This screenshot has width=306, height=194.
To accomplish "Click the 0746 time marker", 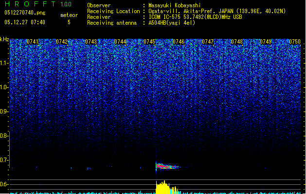I will (x=179, y=42).
